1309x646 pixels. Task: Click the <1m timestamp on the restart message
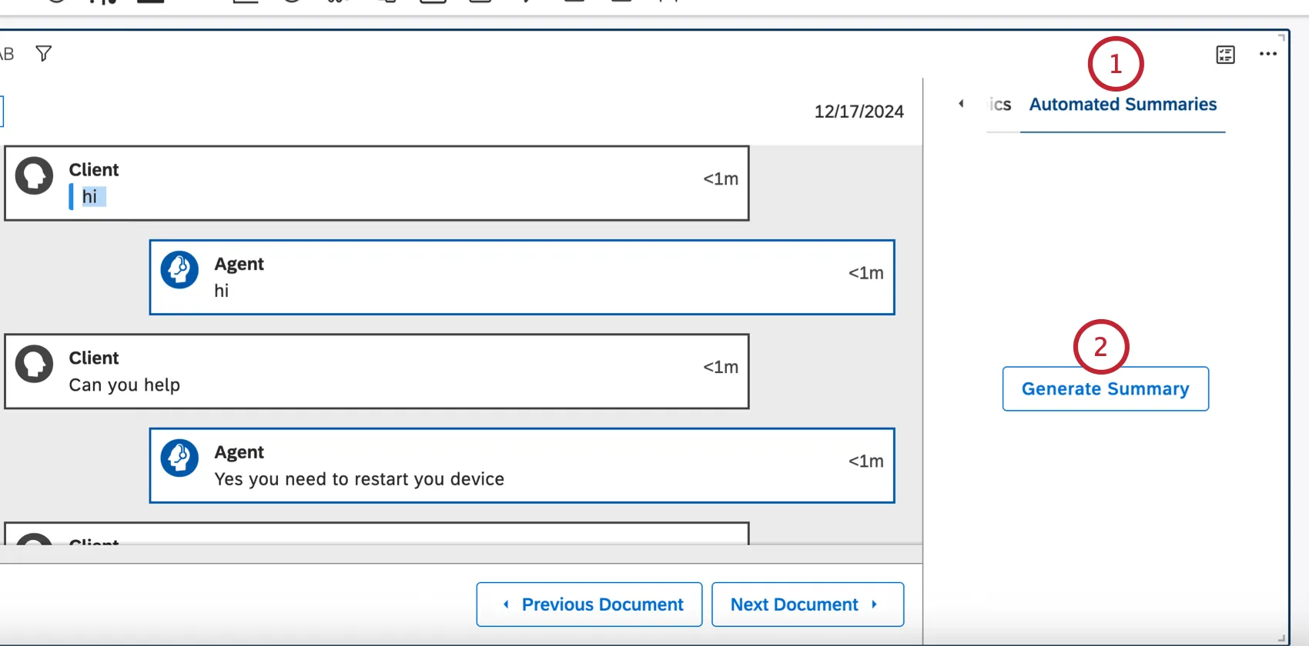(x=865, y=461)
